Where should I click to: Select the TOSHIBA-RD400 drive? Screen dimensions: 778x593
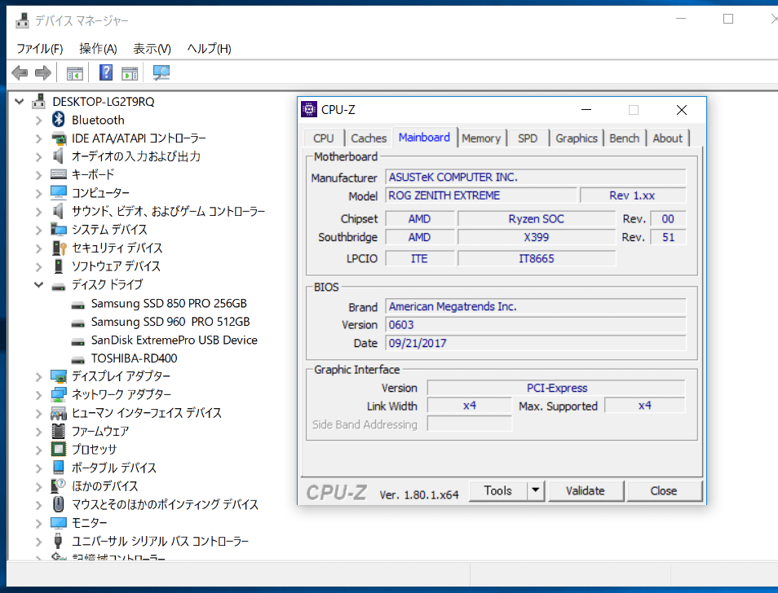[134, 358]
